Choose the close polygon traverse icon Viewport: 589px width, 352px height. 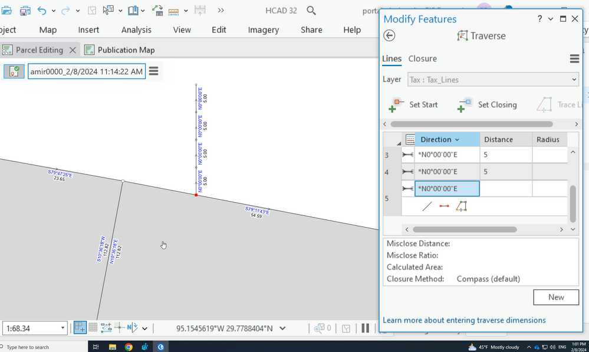tap(461, 206)
